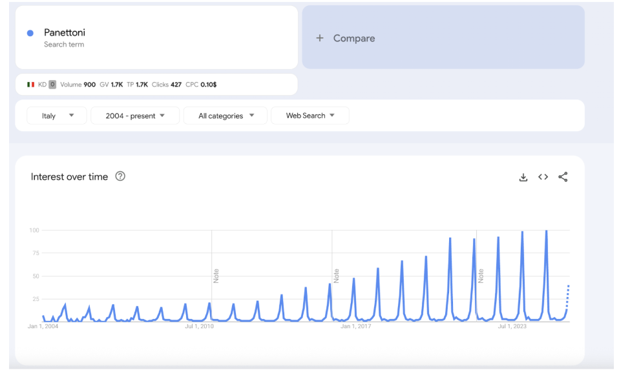Change the Web Search type dropdown
641x381 pixels.
(x=310, y=116)
